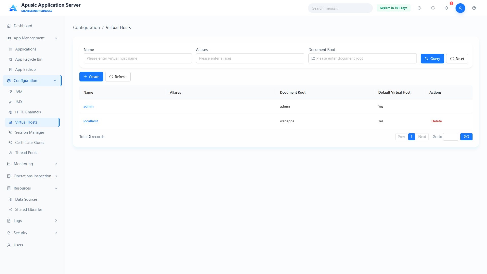
Task: Click the Shared Libraries share icon
Action: (x=11, y=210)
